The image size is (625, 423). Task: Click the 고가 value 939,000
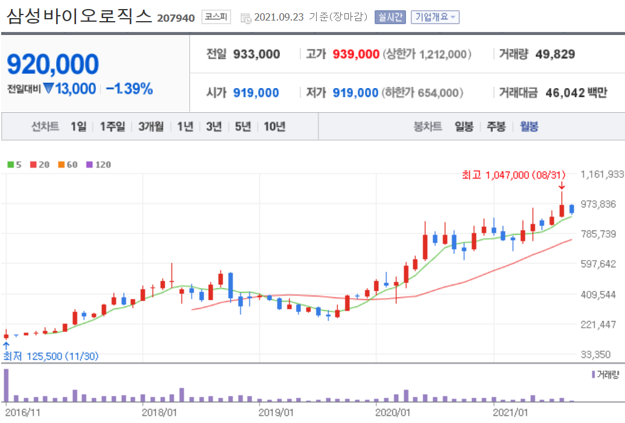tap(356, 54)
